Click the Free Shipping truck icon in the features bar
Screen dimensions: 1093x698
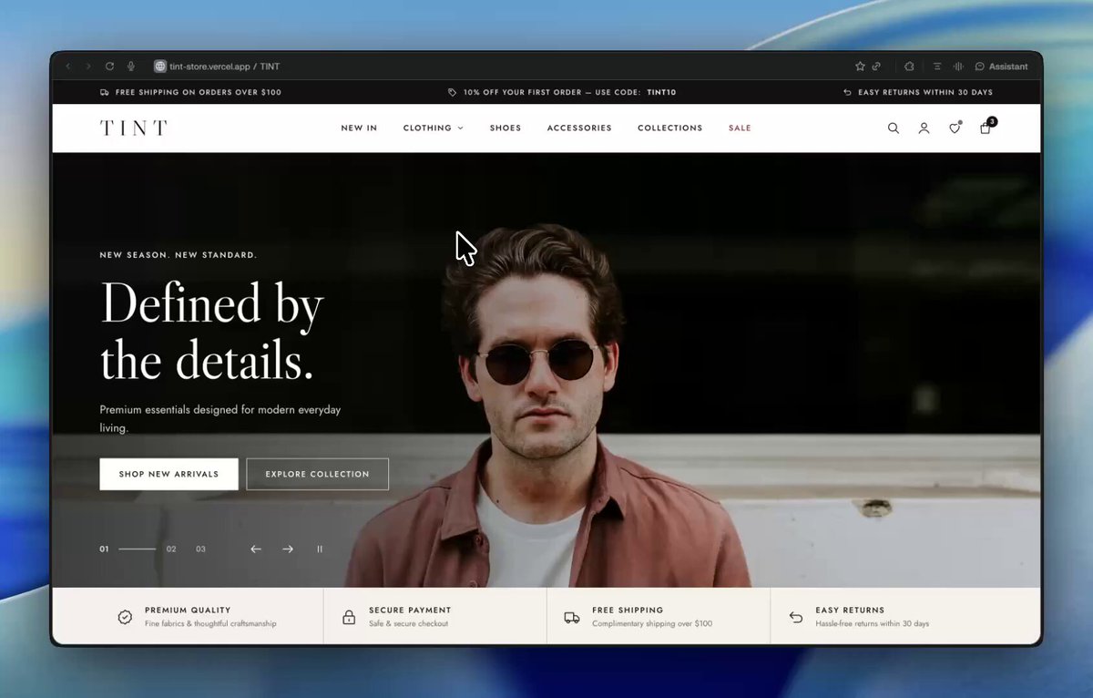[572, 617]
